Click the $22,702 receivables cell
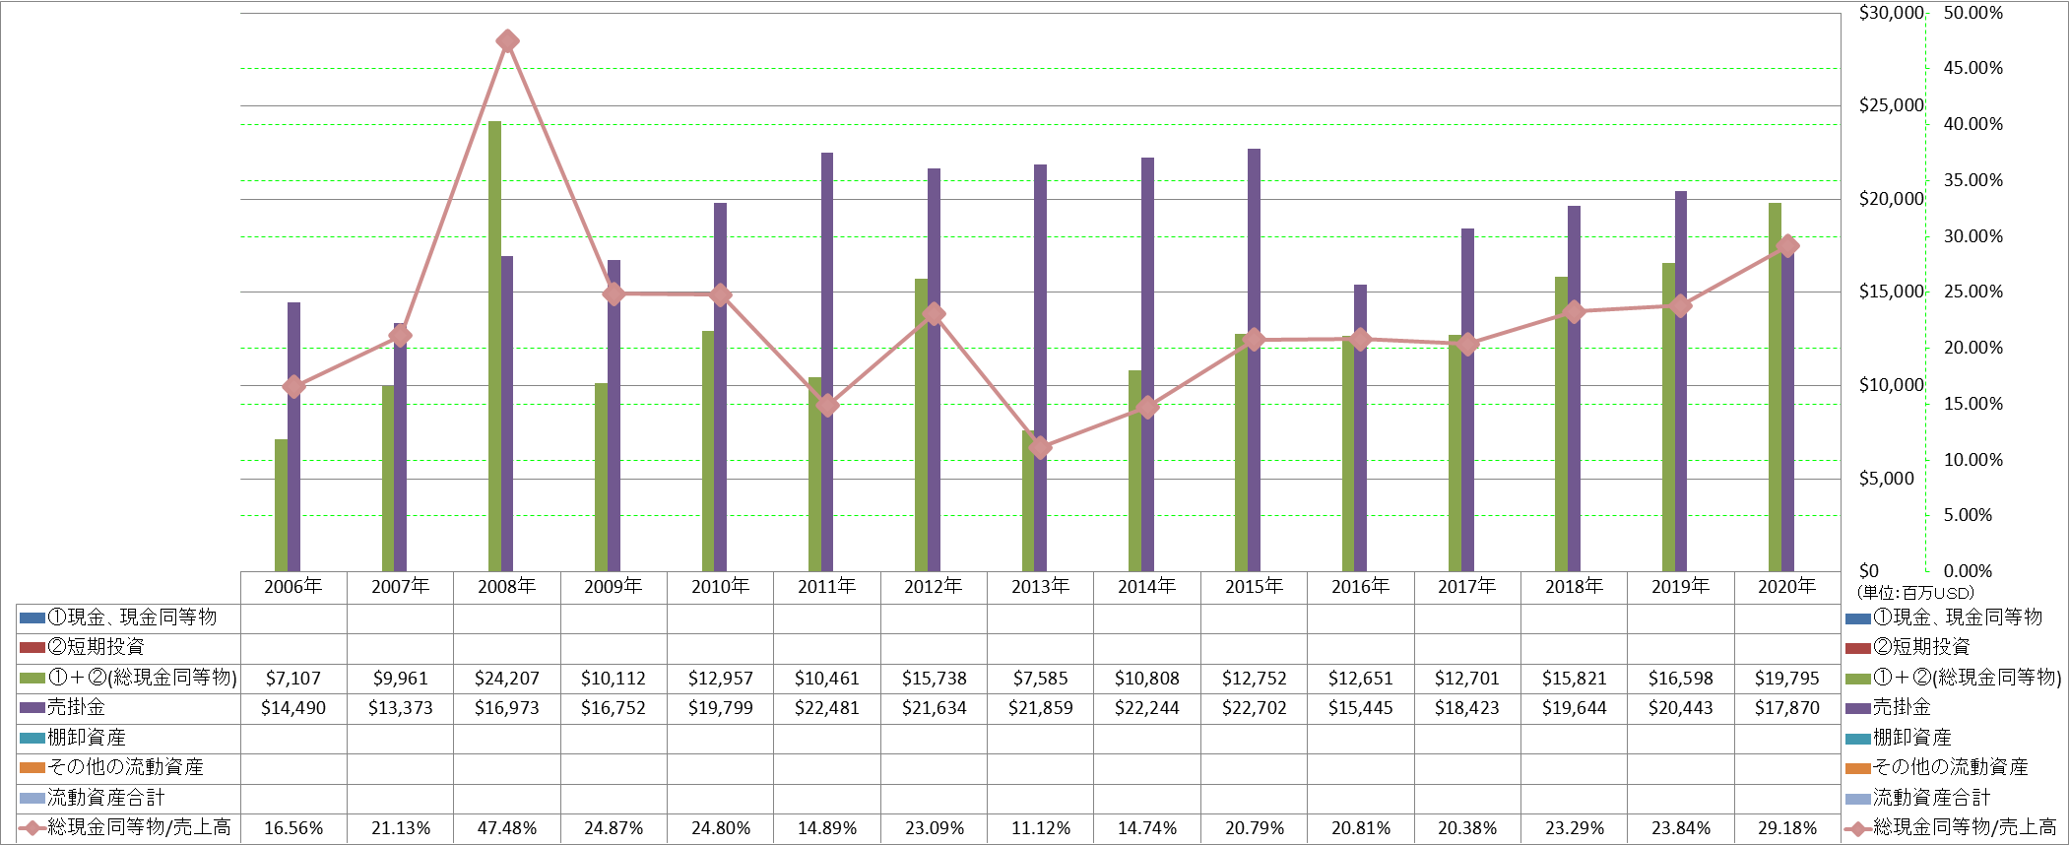Screen dimensions: 2069x845 click(1254, 708)
